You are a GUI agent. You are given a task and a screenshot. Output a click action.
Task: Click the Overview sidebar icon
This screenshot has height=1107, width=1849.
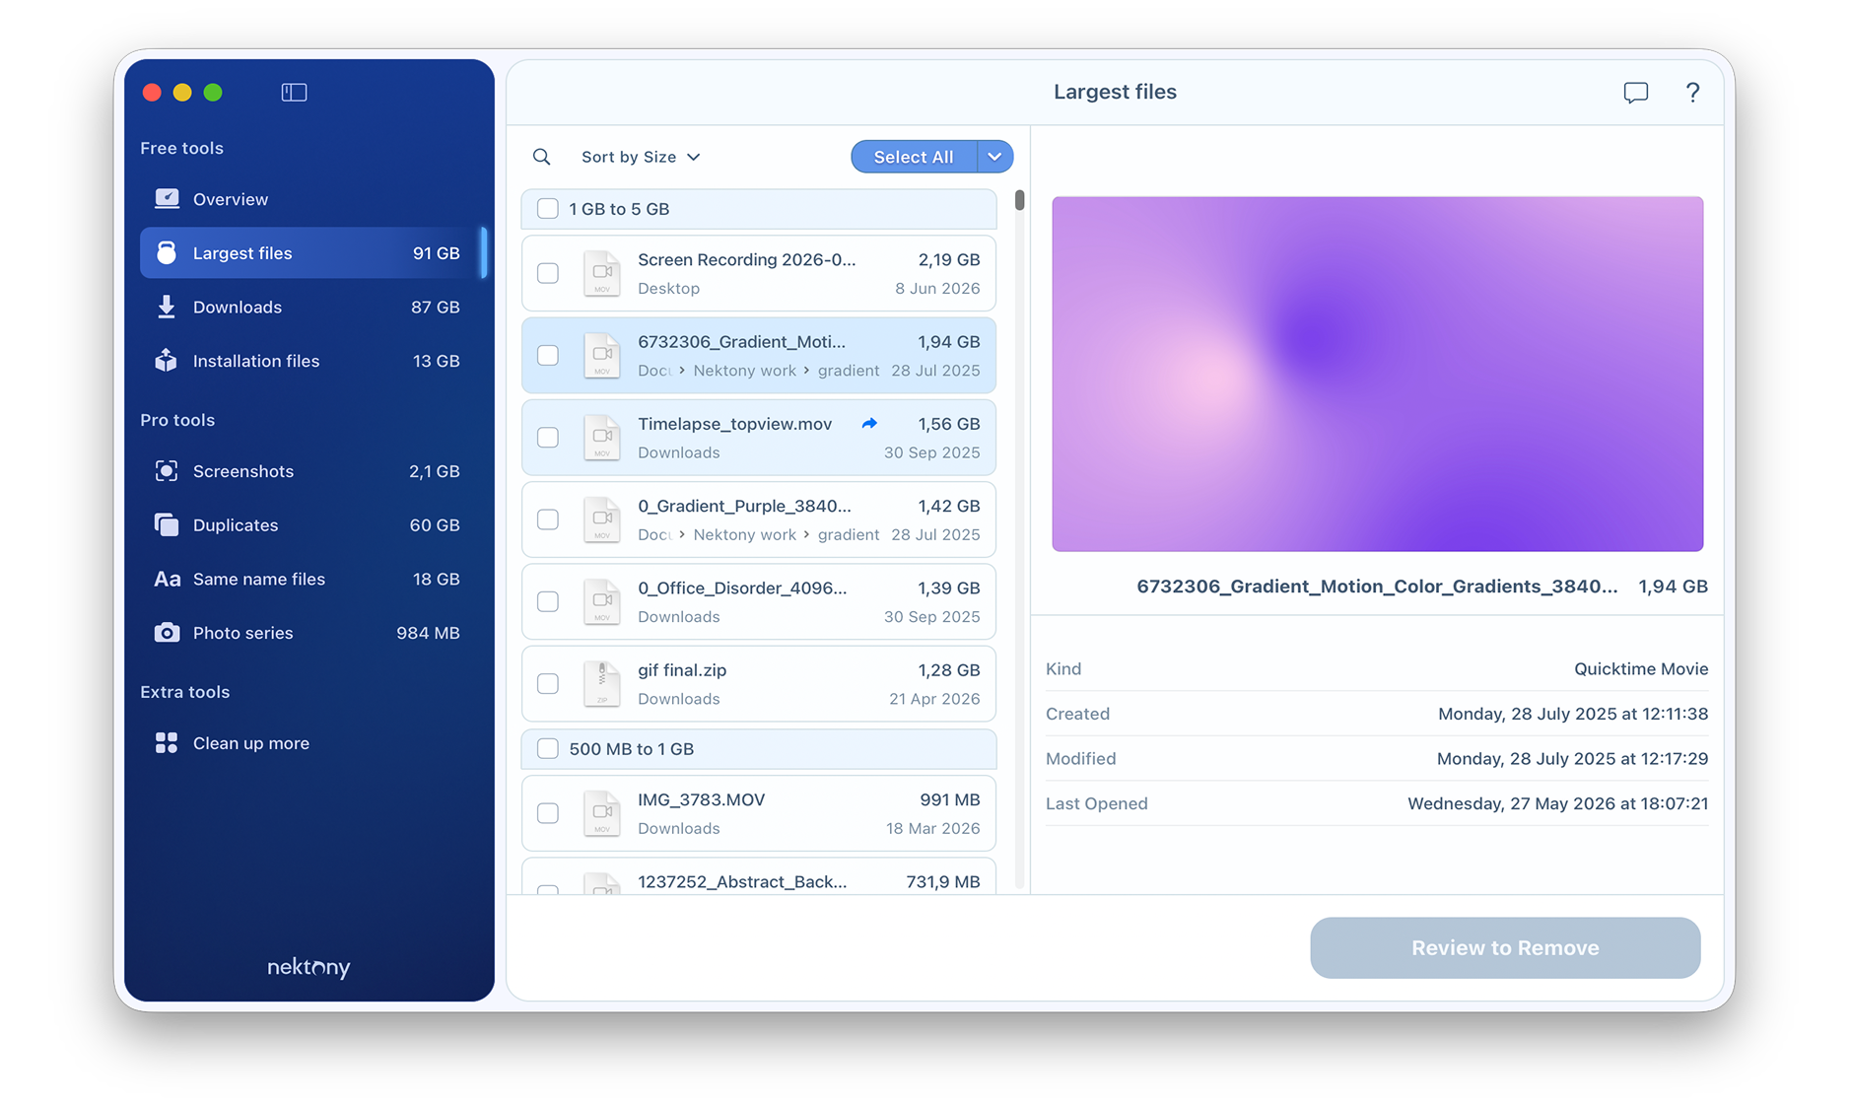(167, 198)
